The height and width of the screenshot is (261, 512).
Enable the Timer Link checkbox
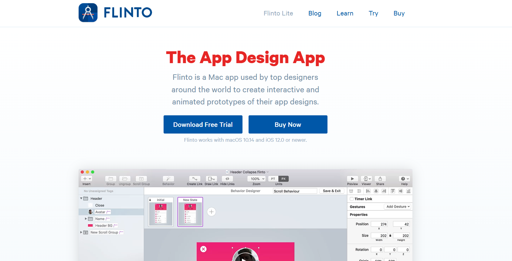tap(352, 199)
